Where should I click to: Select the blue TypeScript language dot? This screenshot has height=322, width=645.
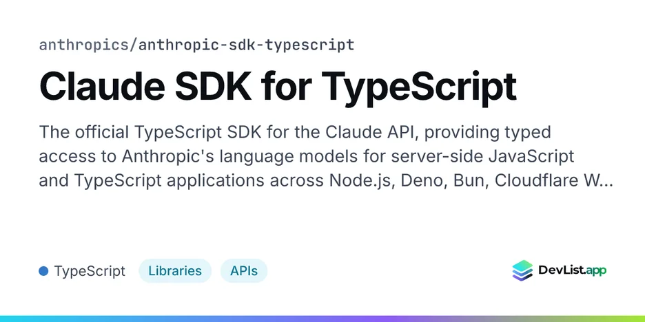pyautogui.click(x=43, y=271)
